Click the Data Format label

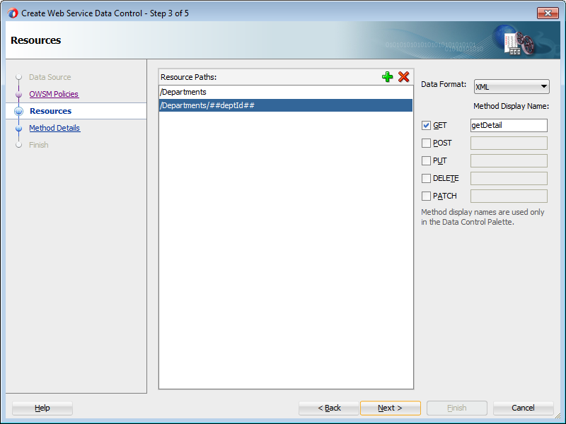click(x=444, y=84)
